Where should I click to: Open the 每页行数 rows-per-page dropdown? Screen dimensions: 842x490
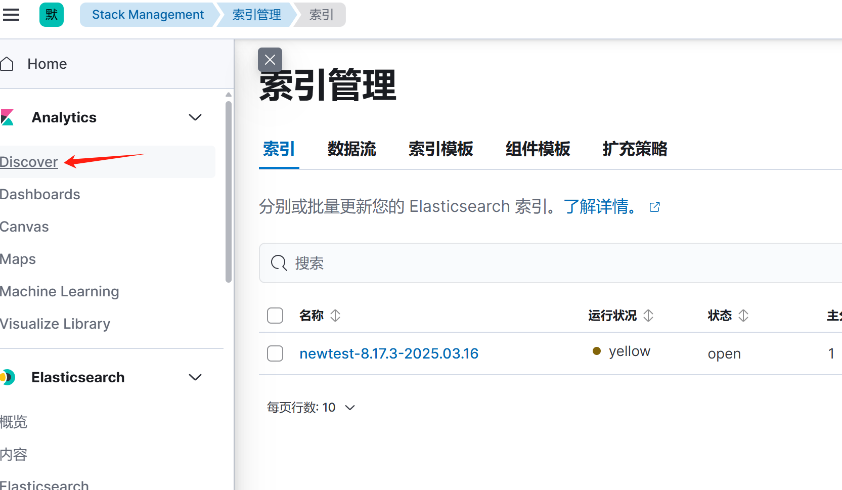(311, 408)
